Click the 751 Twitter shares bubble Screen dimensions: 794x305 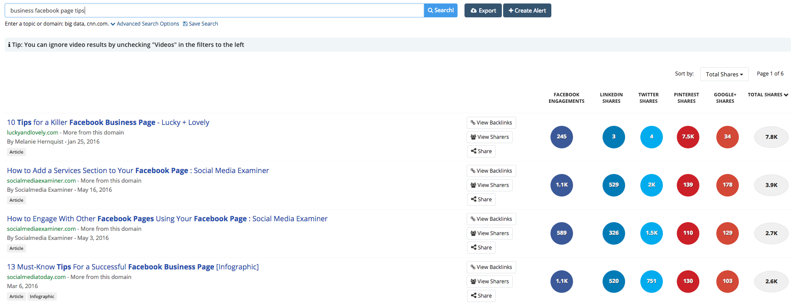point(652,281)
